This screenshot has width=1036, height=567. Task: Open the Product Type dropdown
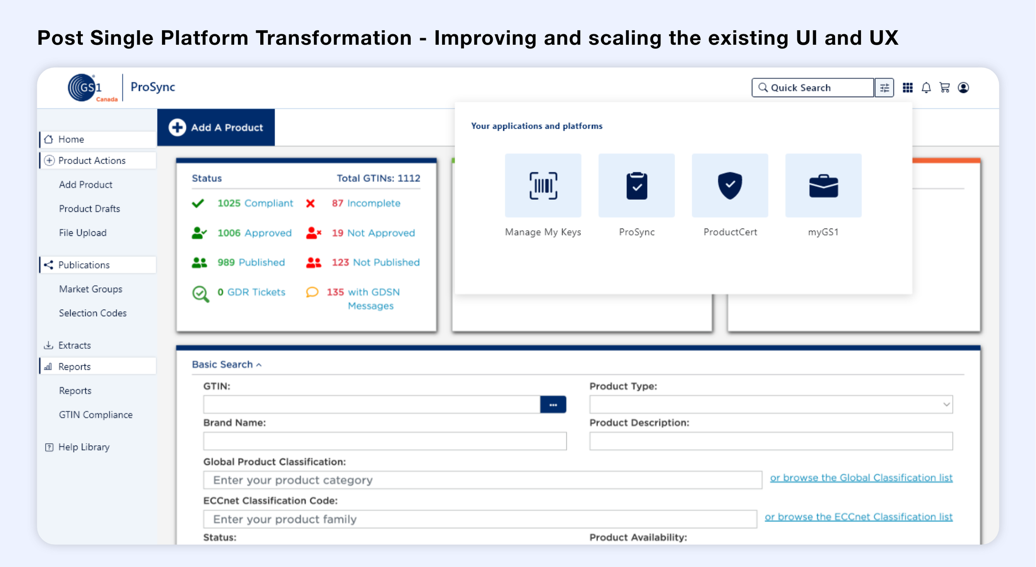point(771,404)
